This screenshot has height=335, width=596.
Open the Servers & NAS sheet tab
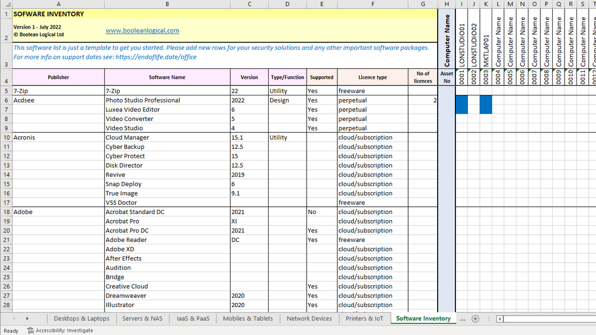click(x=142, y=318)
